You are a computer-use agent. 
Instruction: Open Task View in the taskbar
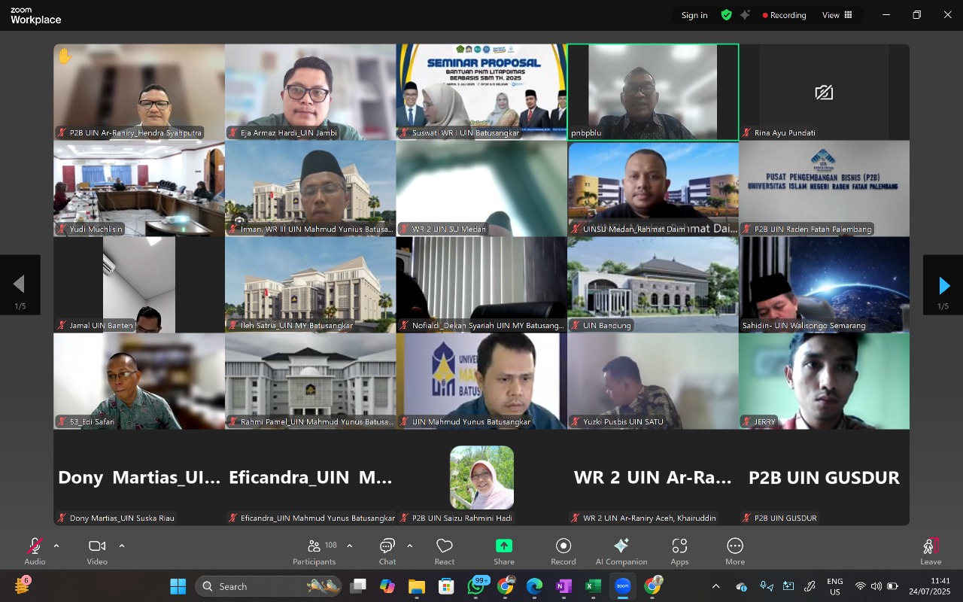pyautogui.click(x=358, y=586)
